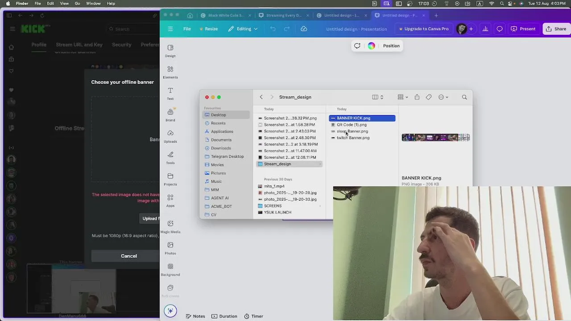The height and width of the screenshot is (321, 571).
Task: Click Cancel in Kick banner dialog
Action: click(x=129, y=256)
